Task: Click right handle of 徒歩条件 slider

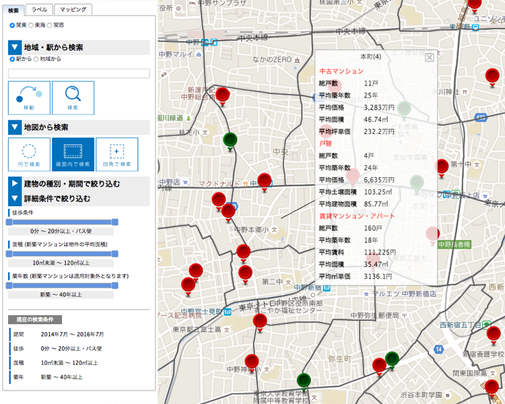Action: click(x=114, y=222)
